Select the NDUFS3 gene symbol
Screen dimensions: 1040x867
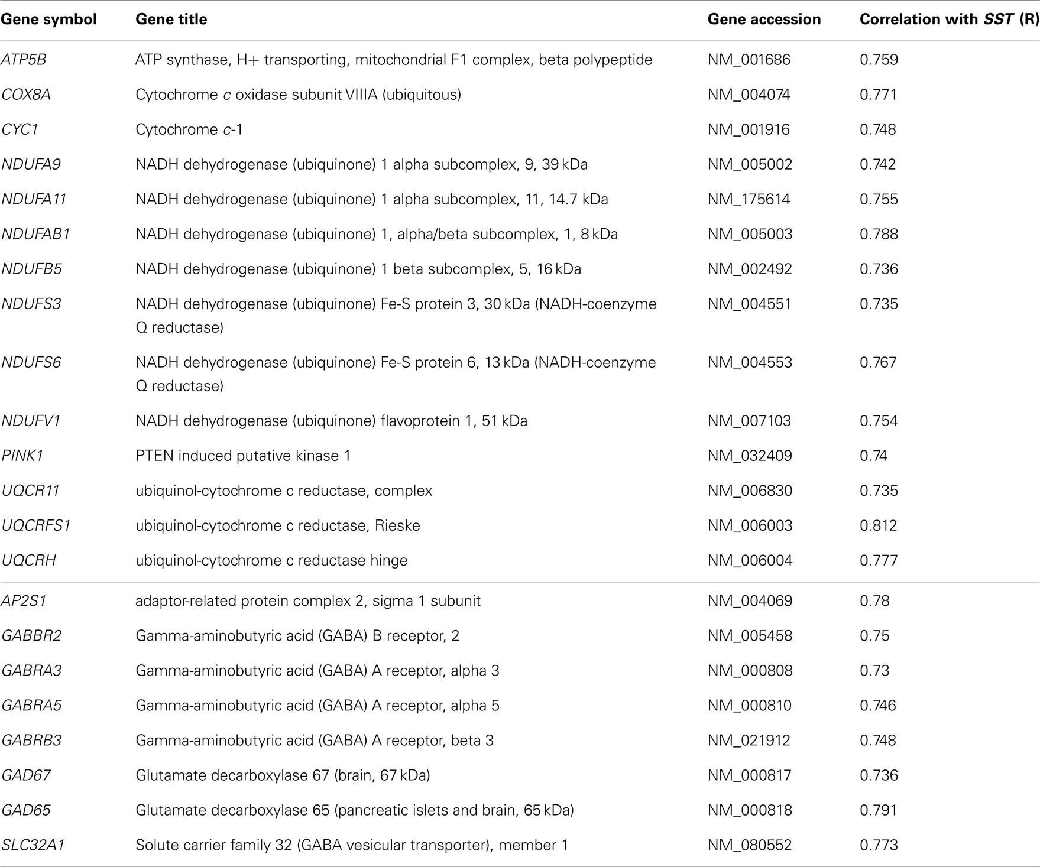coord(31,304)
